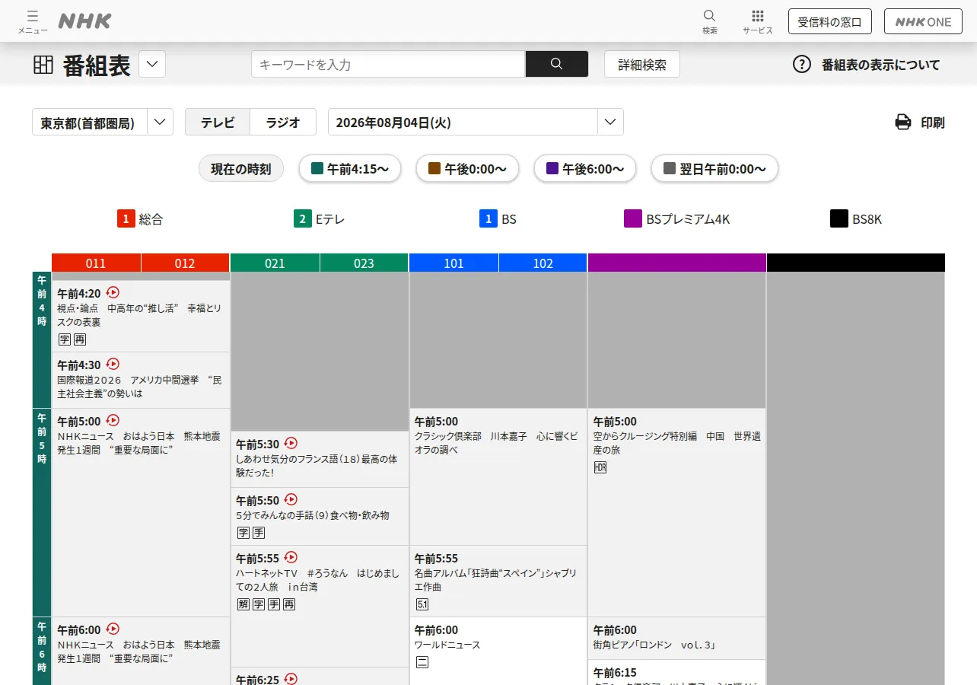Screen dimensions: 977x685
Task: Play icon next to 午前4:20 program
Action: 113,292
